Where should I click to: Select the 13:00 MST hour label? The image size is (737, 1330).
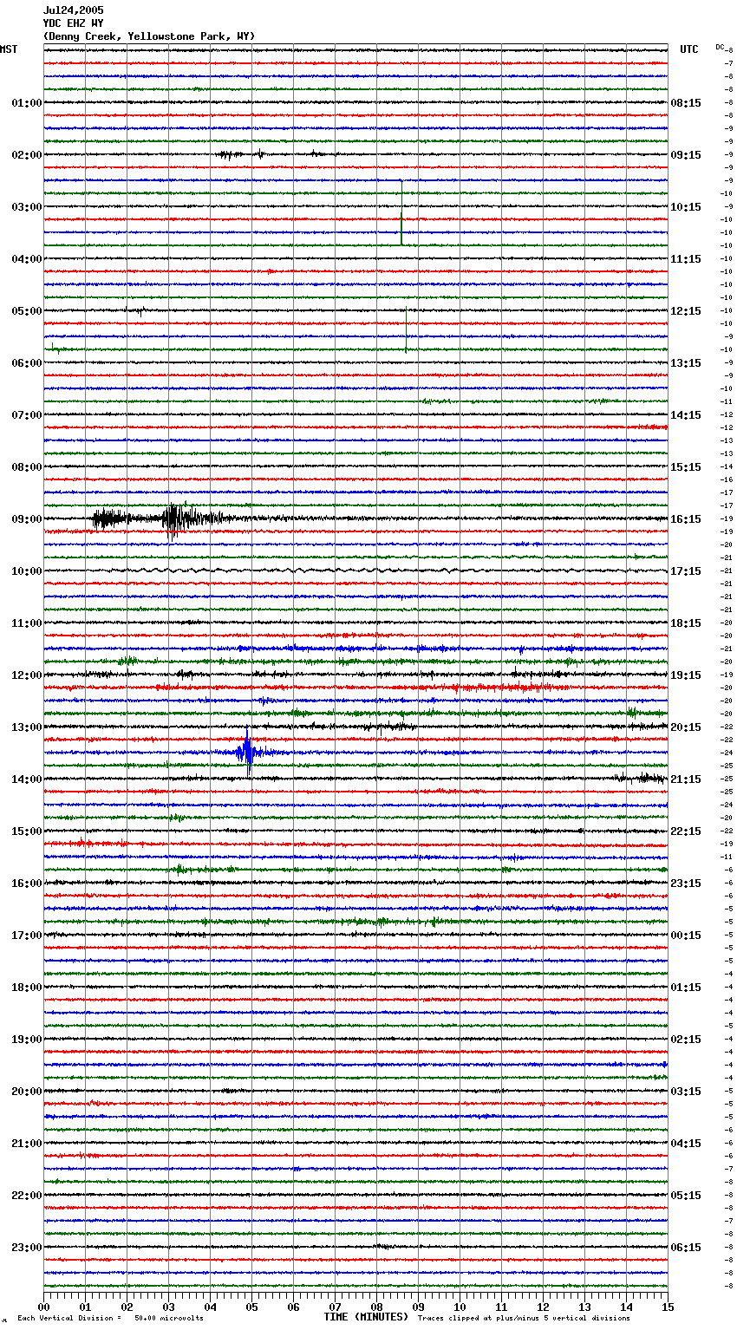point(26,727)
